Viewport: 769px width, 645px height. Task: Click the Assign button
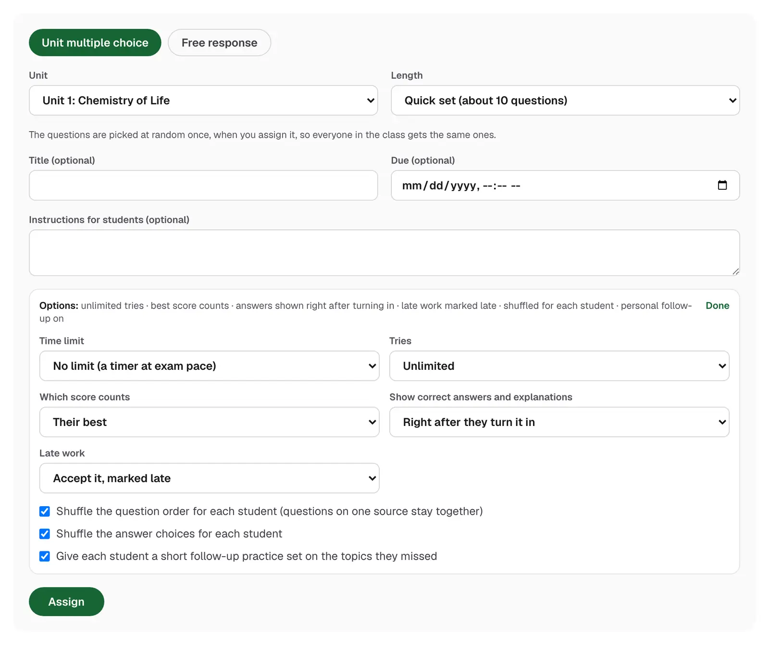pos(66,602)
